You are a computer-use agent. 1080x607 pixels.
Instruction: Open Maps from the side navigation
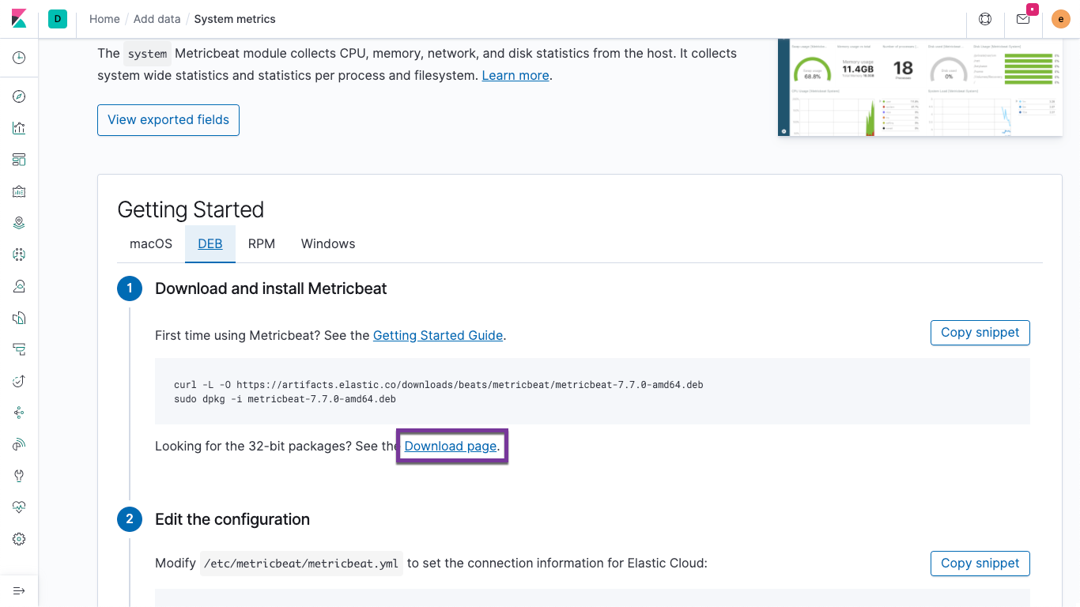[x=19, y=223]
